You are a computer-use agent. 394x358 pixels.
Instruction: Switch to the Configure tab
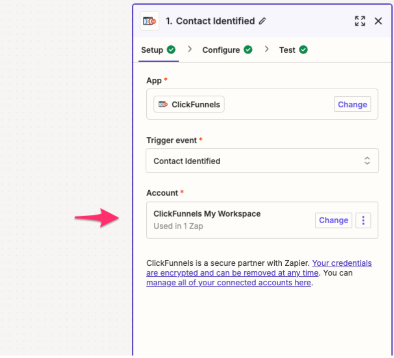click(x=221, y=50)
